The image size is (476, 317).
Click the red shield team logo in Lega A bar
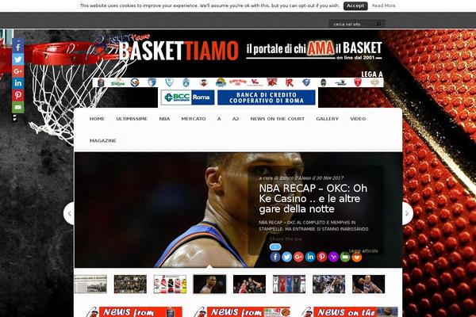(358, 82)
